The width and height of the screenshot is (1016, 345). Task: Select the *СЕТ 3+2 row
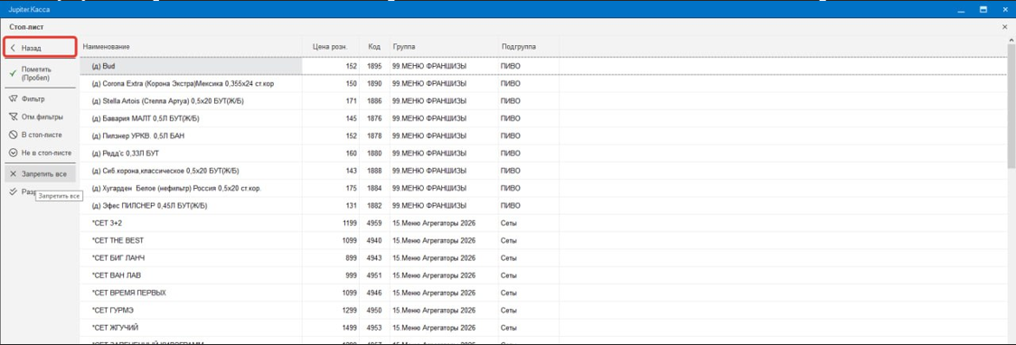(543, 223)
